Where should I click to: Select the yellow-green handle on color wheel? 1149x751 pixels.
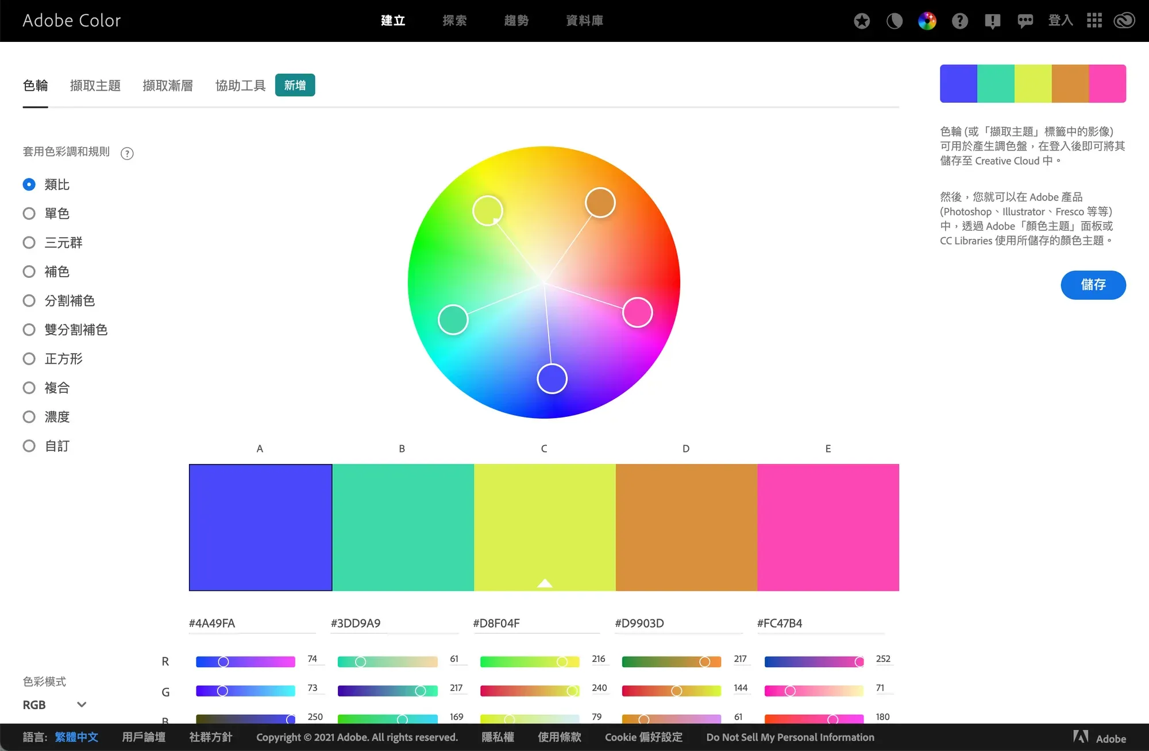pos(488,211)
